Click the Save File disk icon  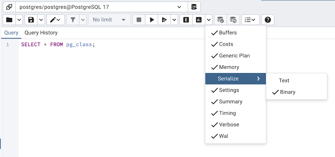pos(31,20)
